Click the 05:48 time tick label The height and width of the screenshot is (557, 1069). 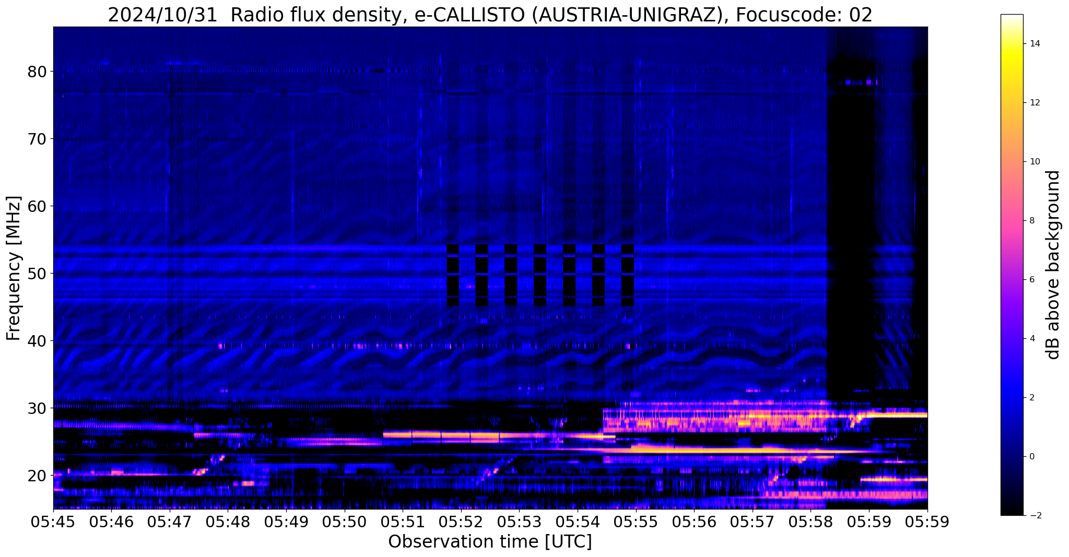pos(228,521)
